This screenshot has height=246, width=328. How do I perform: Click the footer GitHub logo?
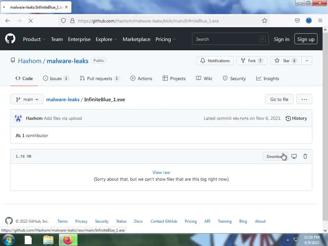click(x=9, y=221)
